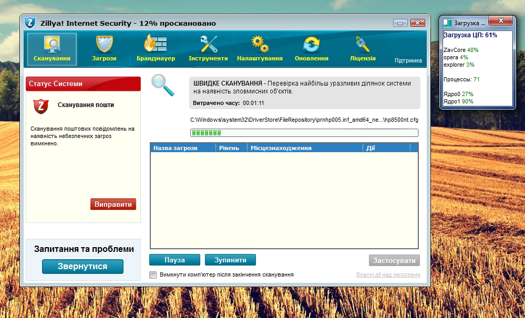Open the Брандмауер firewall icon

(x=156, y=44)
